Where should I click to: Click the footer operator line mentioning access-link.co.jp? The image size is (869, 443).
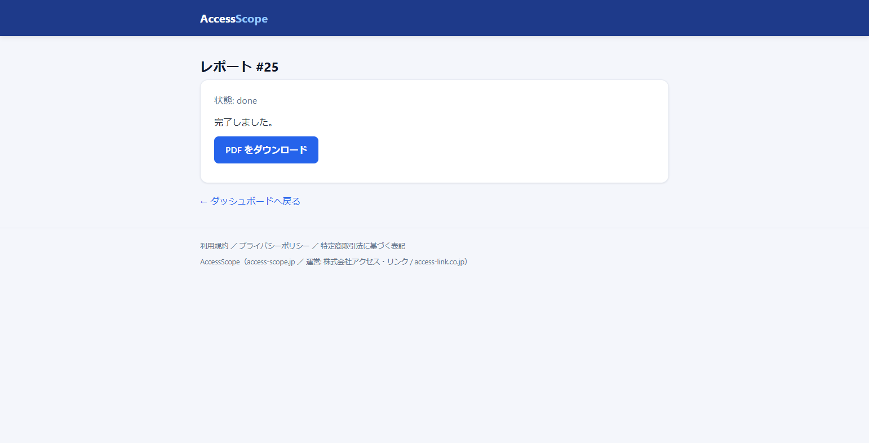[x=334, y=262]
